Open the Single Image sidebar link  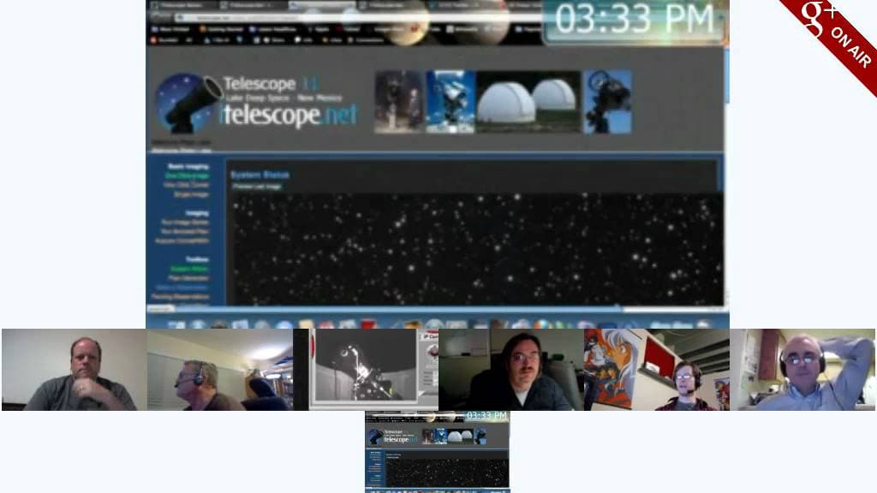[x=191, y=194]
